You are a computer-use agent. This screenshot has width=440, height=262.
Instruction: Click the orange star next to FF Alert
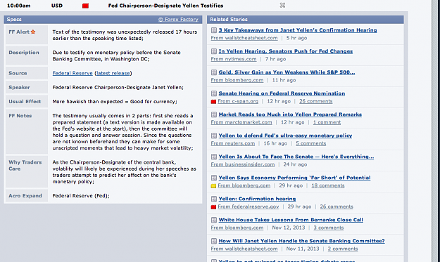click(33, 32)
